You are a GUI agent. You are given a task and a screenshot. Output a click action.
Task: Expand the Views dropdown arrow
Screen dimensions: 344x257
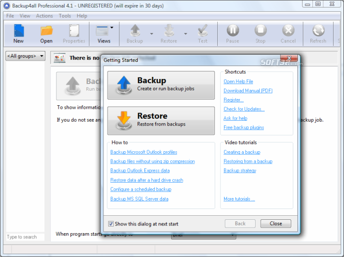click(x=112, y=27)
